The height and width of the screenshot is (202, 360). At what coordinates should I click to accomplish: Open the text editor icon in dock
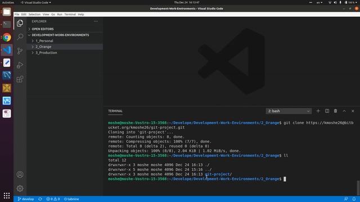[7, 62]
